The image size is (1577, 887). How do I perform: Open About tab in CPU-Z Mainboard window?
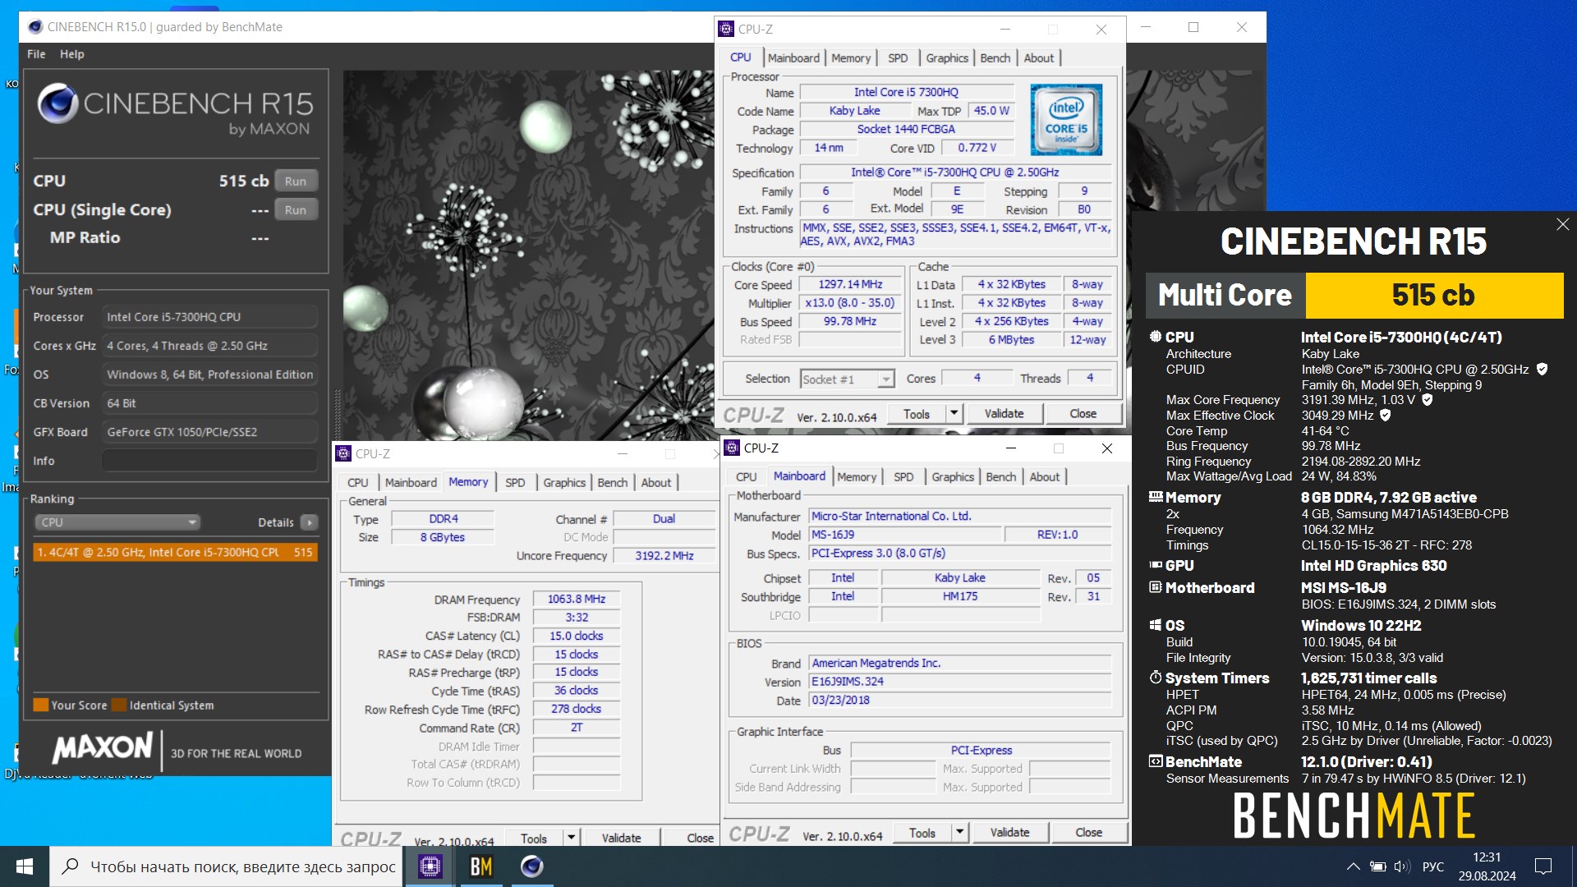[x=1045, y=477]
